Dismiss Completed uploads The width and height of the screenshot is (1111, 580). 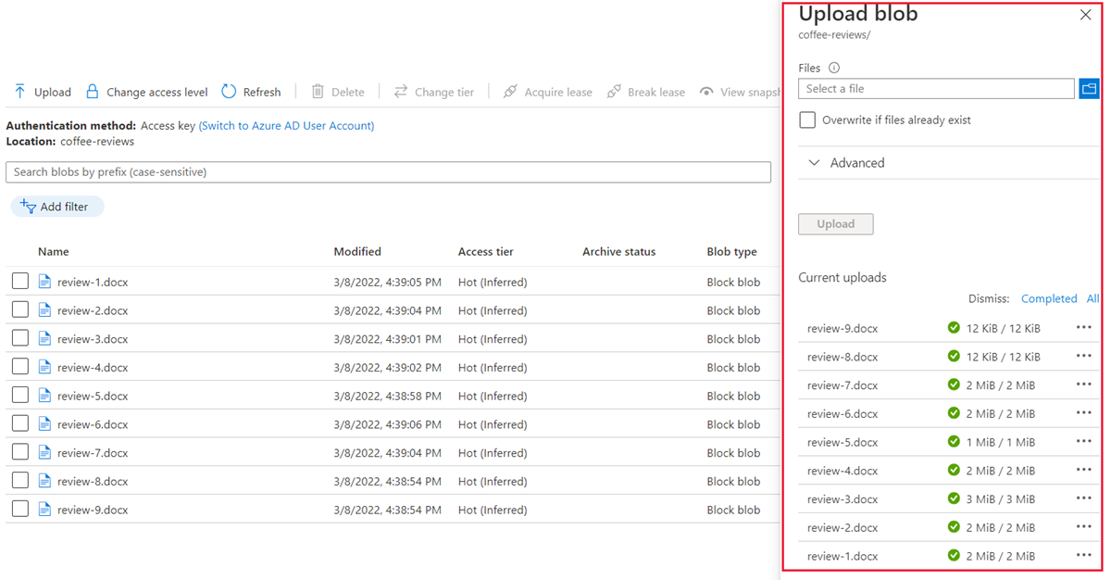tap(1048, 299)
